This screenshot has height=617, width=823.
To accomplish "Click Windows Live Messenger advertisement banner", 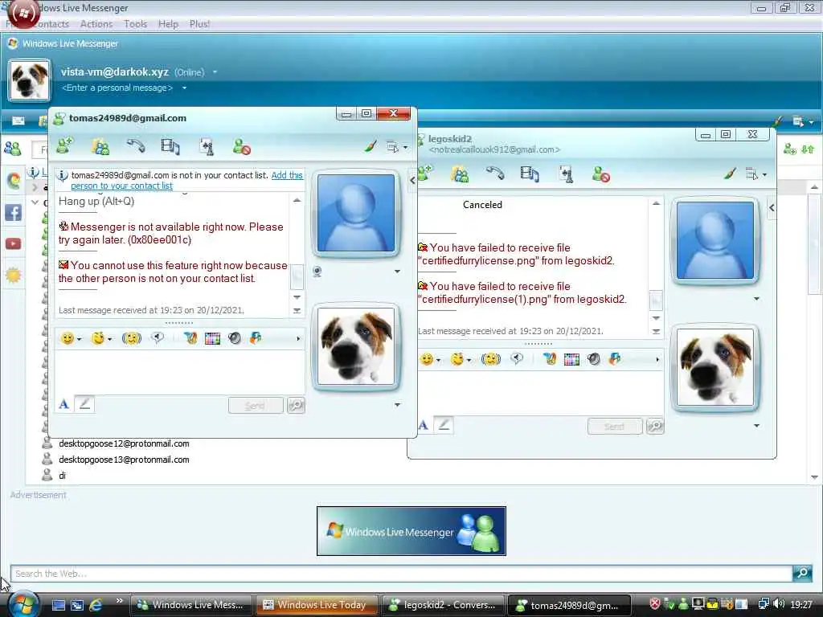I will pyautogui.click(x=411, y=530).
